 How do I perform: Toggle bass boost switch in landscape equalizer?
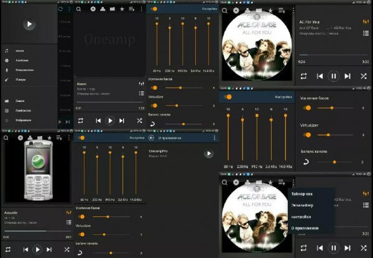[307, 108]
